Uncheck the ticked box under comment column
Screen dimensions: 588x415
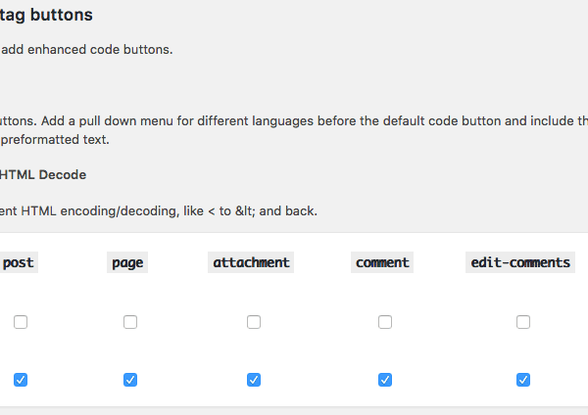385,380
